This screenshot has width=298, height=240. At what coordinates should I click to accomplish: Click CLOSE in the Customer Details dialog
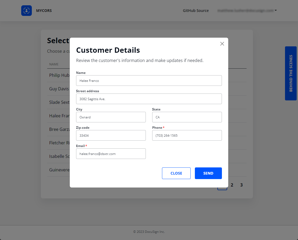coord(176,173)
